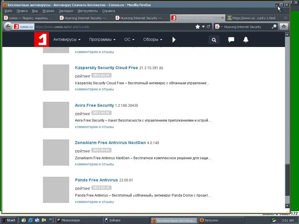Click the Firefox home button
Screen dimensions: 299x224
coord(284,27)
